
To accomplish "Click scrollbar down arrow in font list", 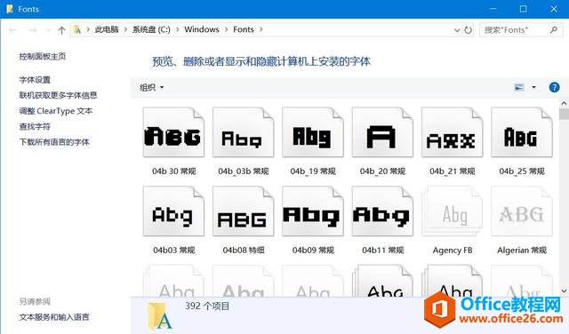I will click(564, 290).
